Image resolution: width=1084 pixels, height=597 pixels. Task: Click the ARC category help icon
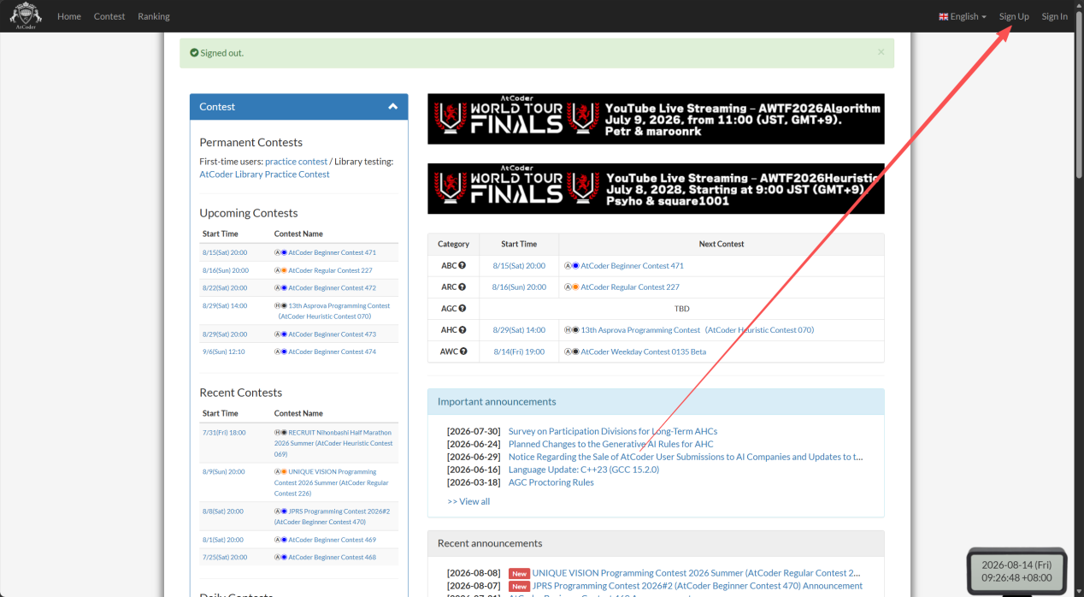click(462, 287)
